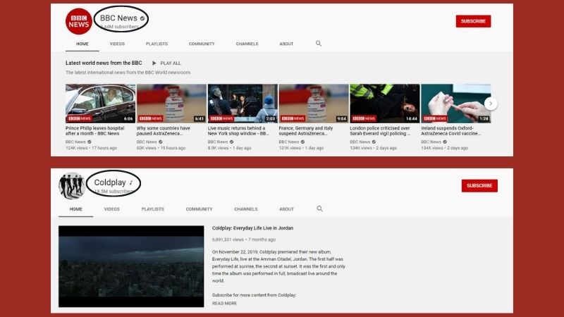This screenshot has width=564, height=317.
Task: Click the right arrow to scroll BBC videos
Action: point(491,104)
